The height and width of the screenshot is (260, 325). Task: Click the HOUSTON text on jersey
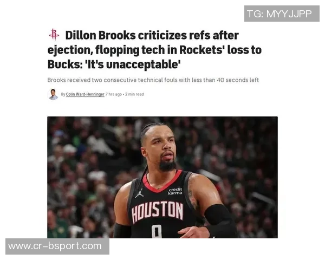pos(158,212)
